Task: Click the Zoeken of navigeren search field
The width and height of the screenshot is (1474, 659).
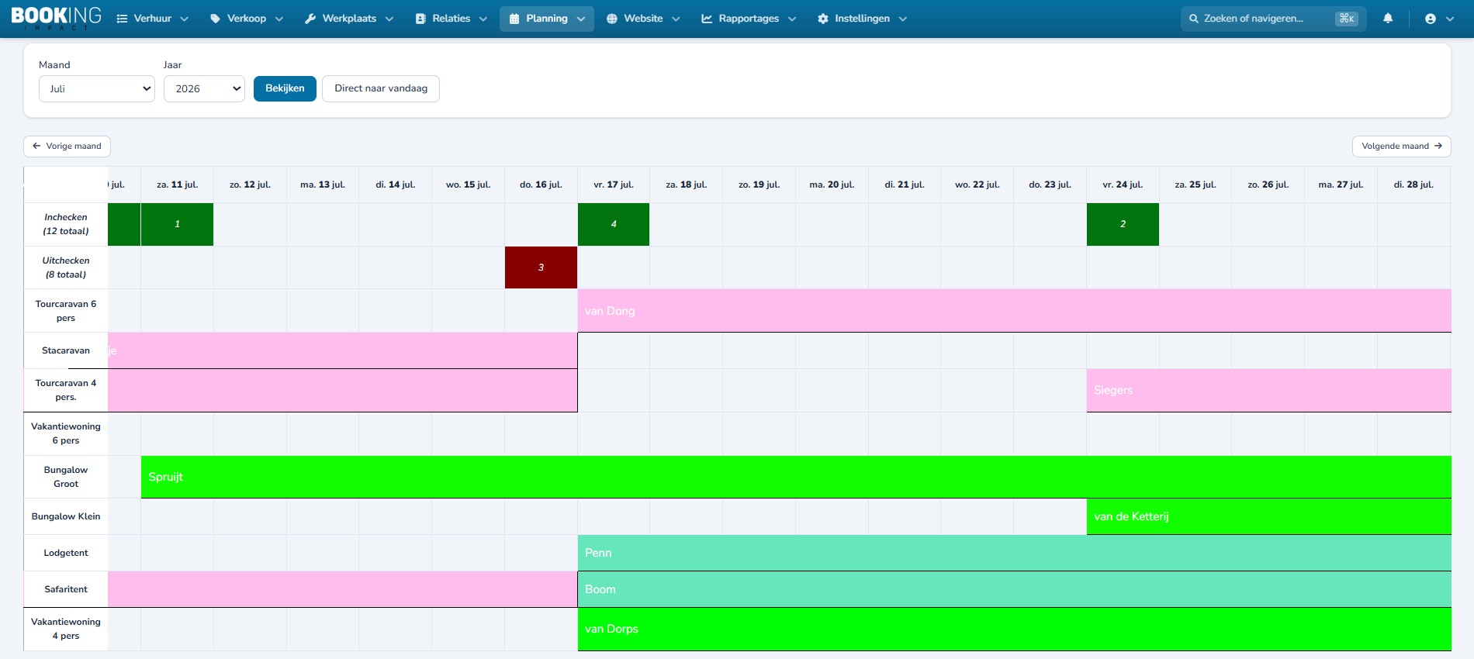Action: (1273, 19)
